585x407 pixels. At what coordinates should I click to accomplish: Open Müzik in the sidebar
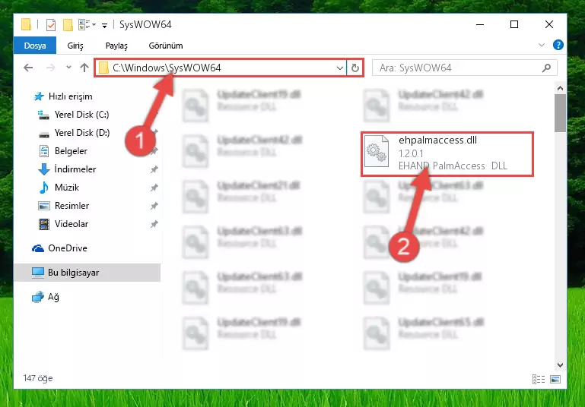point(67,188)
